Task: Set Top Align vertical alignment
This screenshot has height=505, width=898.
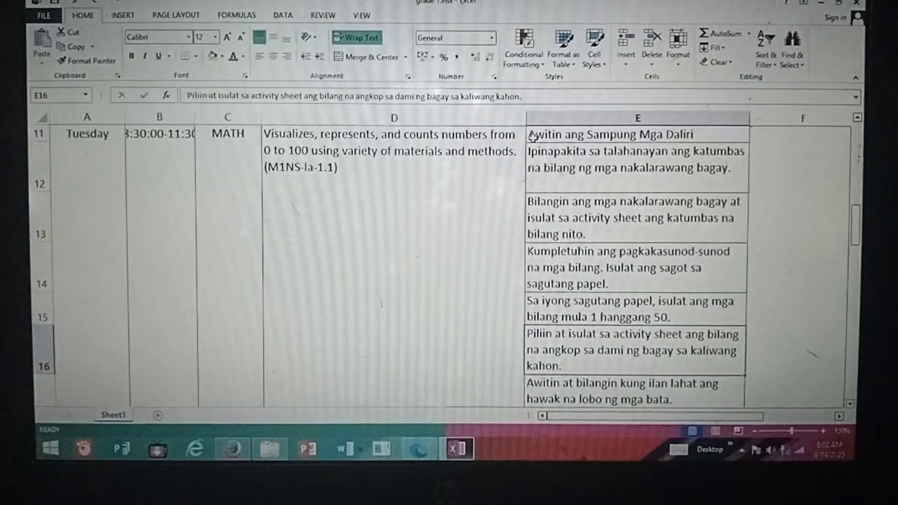Action: (x=260, y=37)
